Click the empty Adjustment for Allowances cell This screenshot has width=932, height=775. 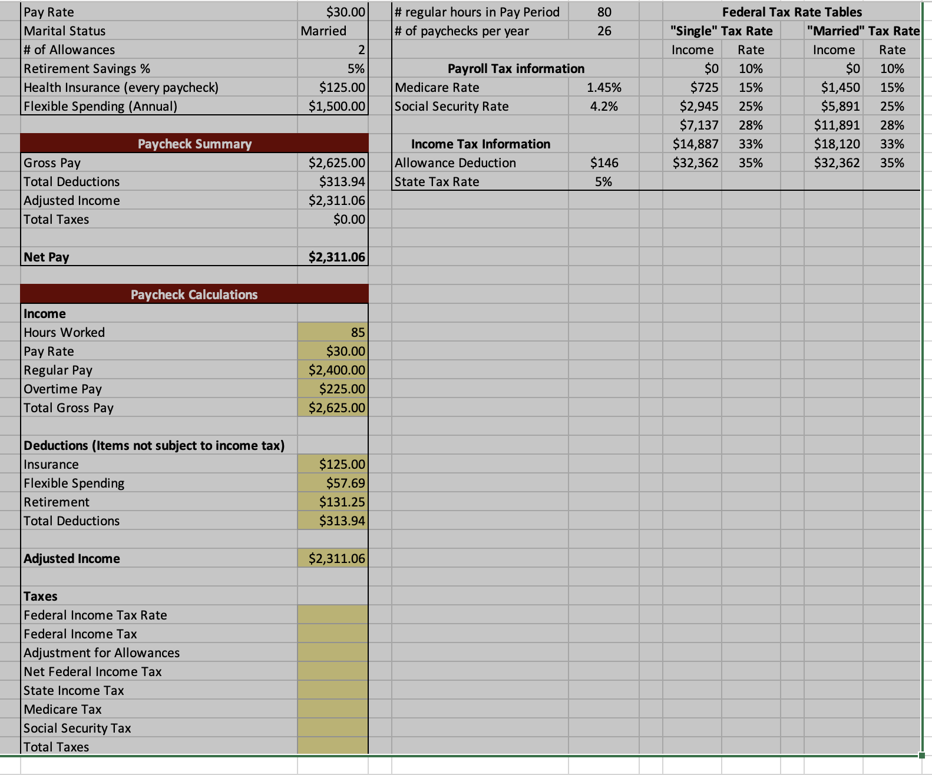(x=333, y=653)
